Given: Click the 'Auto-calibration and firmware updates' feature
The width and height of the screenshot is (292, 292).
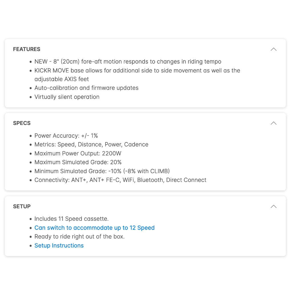Looking at the screenshot, I should 86,88.
